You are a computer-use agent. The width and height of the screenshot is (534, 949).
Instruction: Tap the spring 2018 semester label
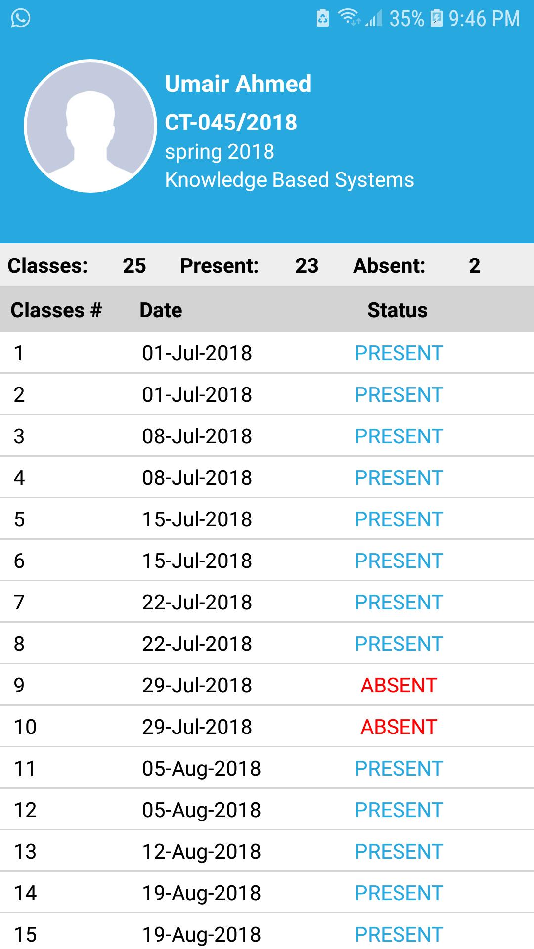220,152
